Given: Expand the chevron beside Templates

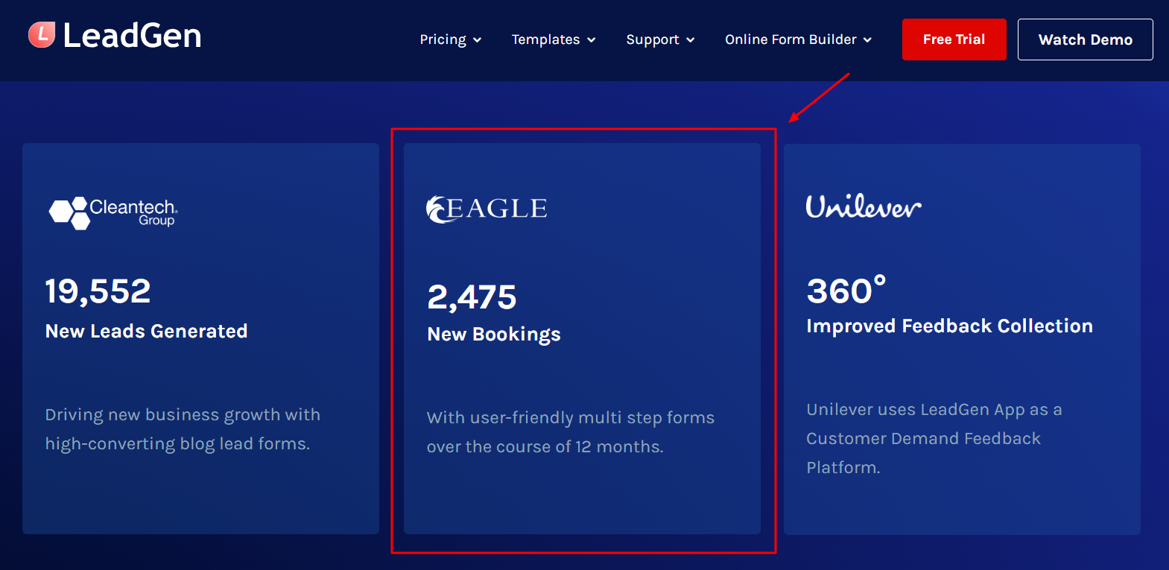Looking at the screenshot, I should point(592,40).
